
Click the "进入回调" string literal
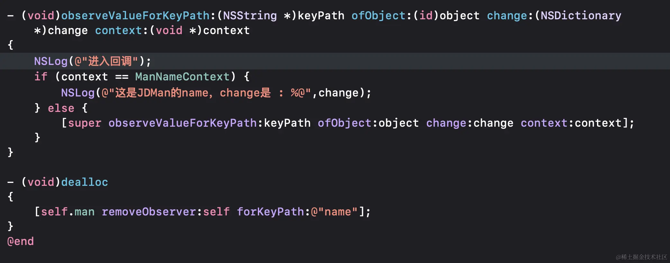click(106, 61)
